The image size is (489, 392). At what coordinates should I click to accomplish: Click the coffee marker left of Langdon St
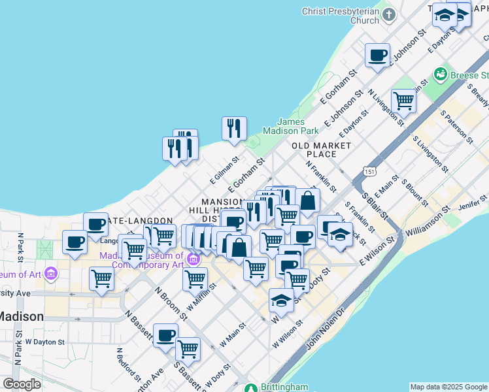point(75,244)
